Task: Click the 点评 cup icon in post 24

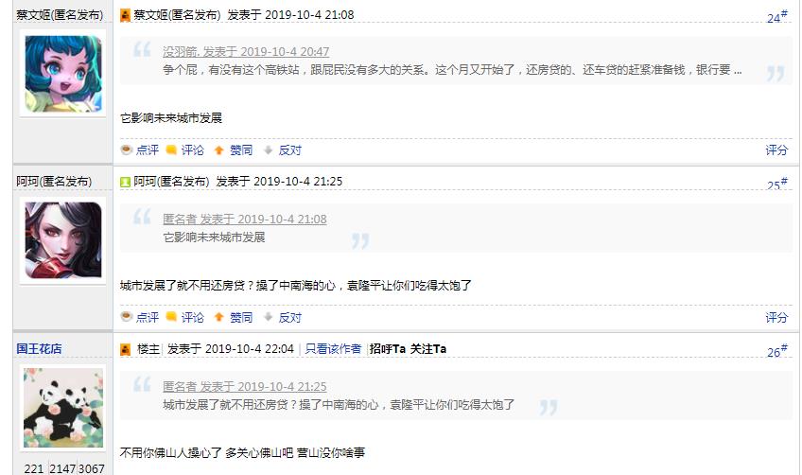Action: [127, 150]
